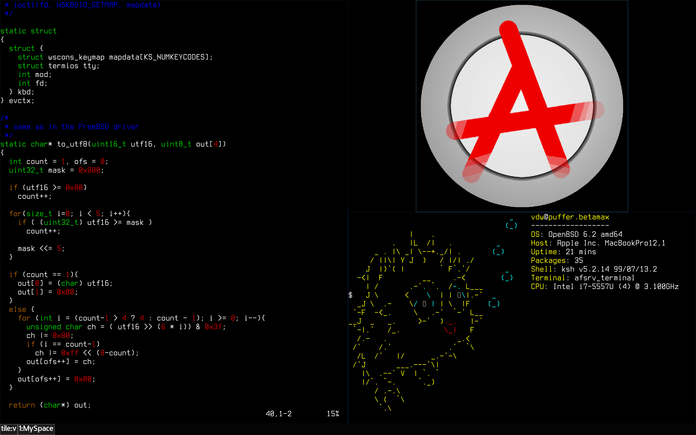Click the 'for(size_t i=0; i < 5; i++){' line
Image resolution: width=696 pixels, height=435 pixels.
coord(70,214)
